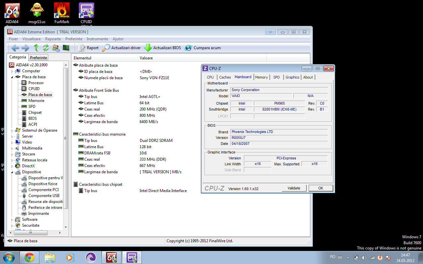Expand the Video tree node
The image size is (423, 264).
tap(12, 142)
